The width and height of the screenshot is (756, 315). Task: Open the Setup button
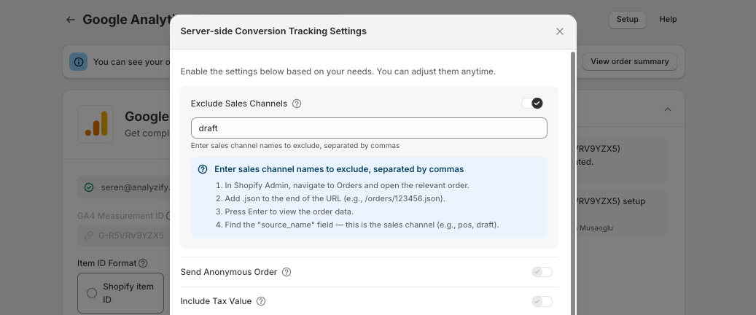627,20
